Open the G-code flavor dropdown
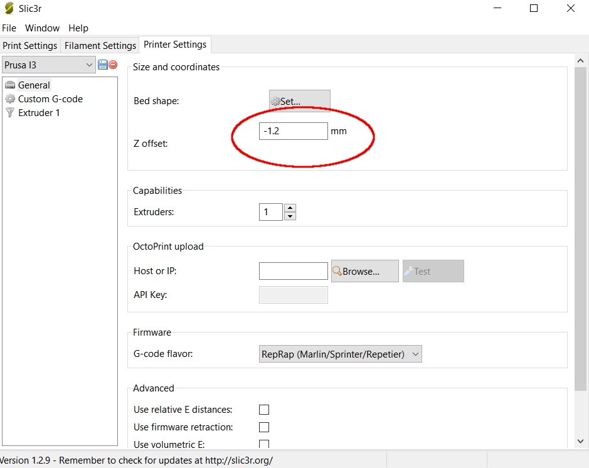The image size is (589, 468). [341, 354]
